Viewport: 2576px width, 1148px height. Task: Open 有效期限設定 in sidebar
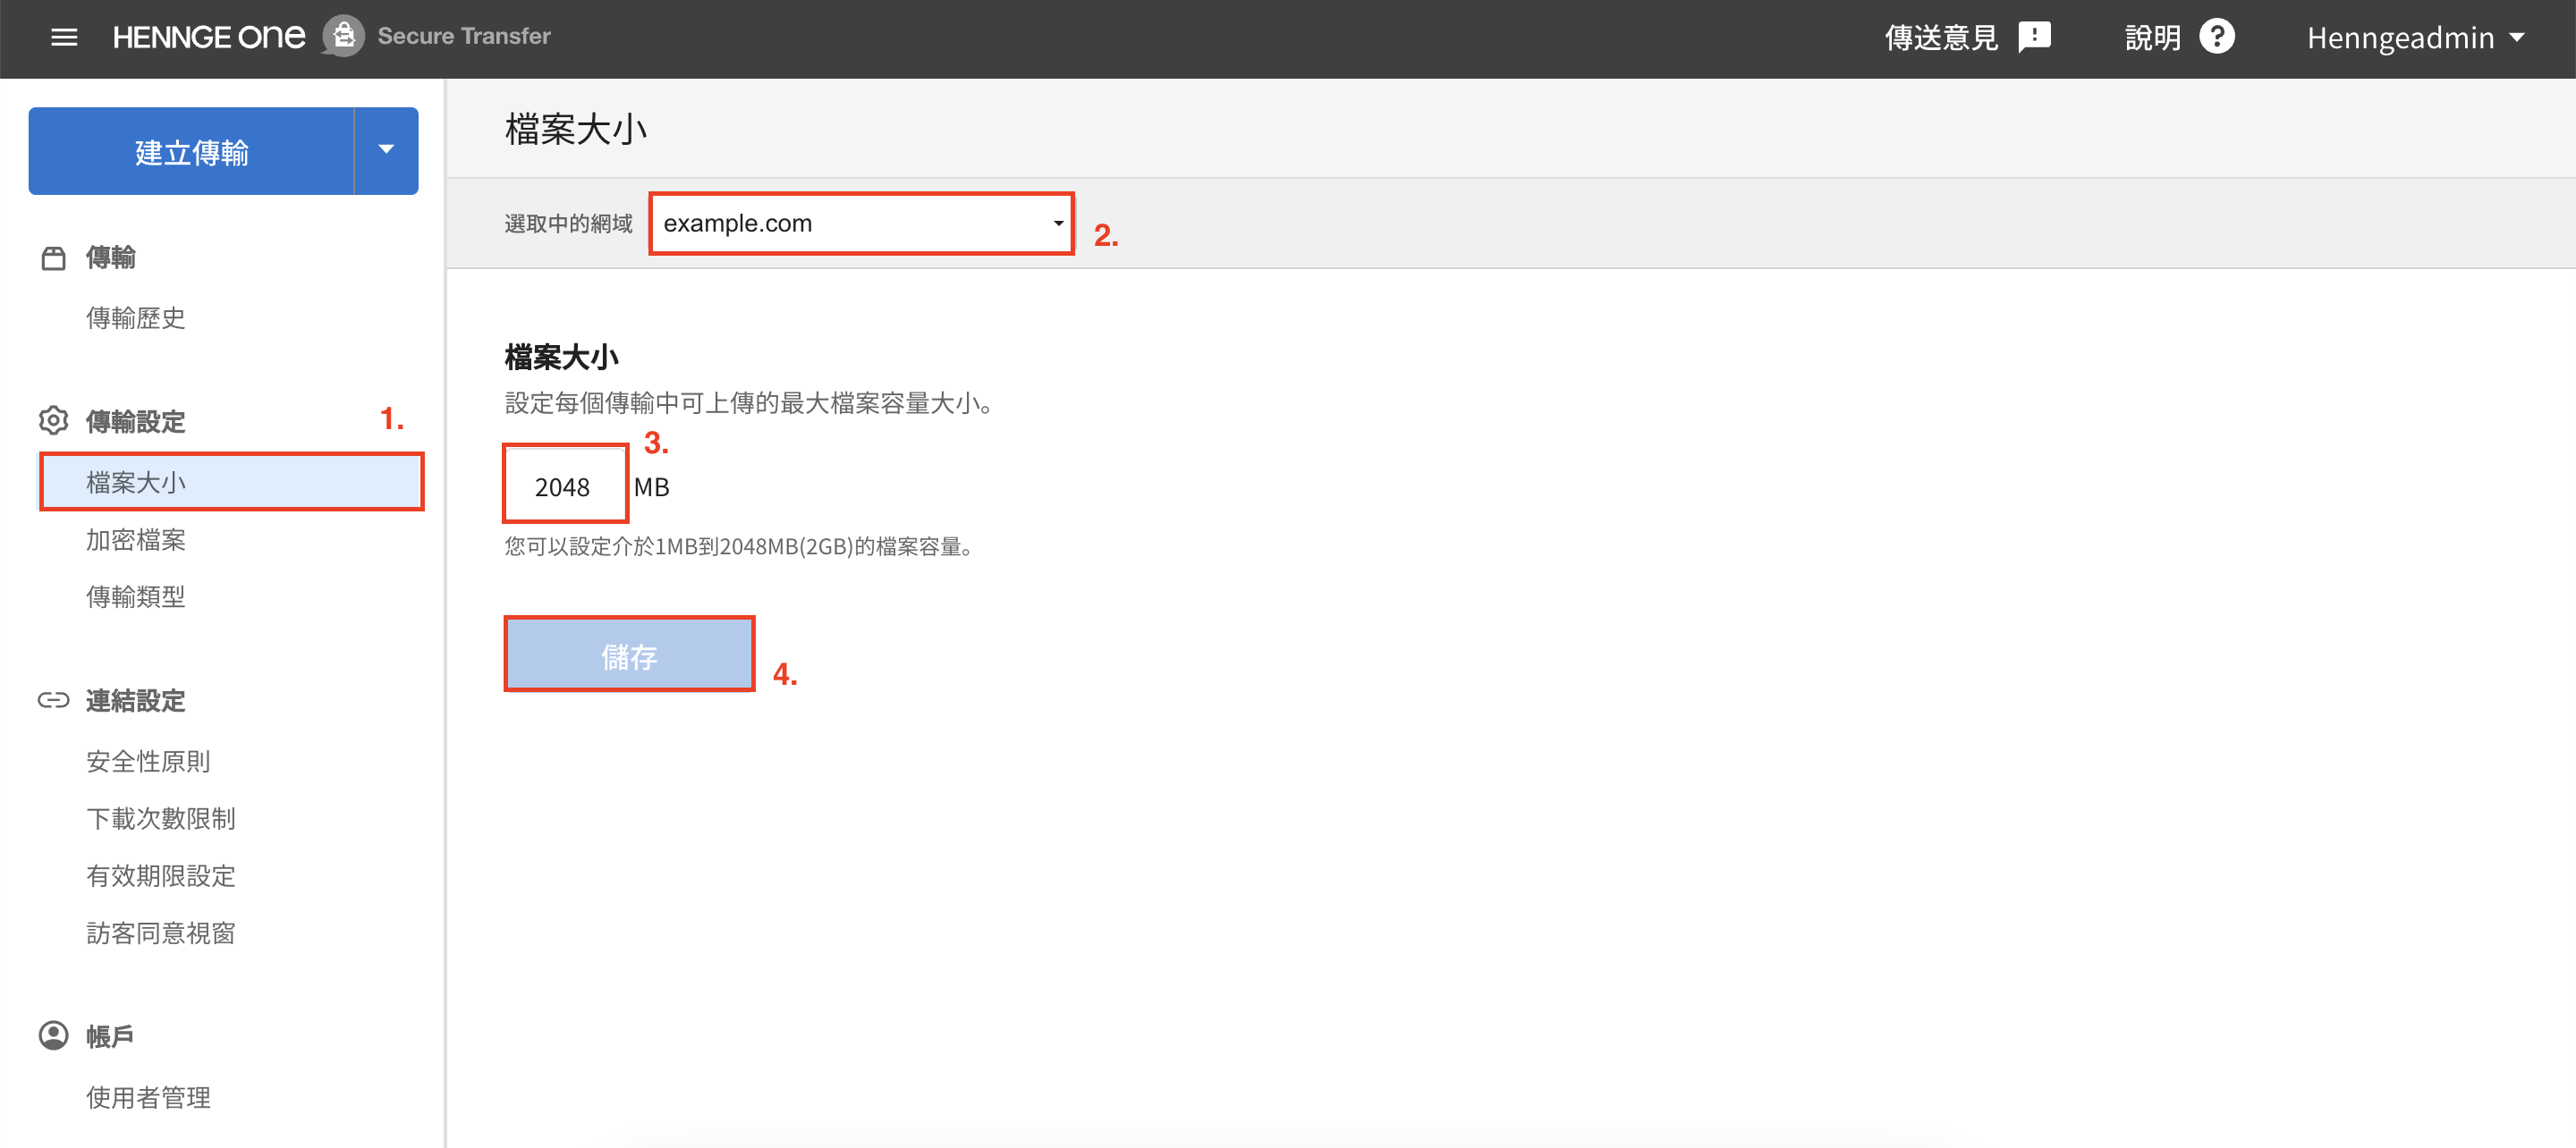tap(161, 876)
